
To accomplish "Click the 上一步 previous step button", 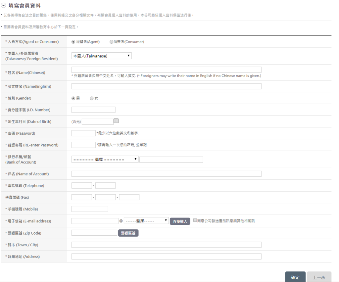I will tap(319, 277).
